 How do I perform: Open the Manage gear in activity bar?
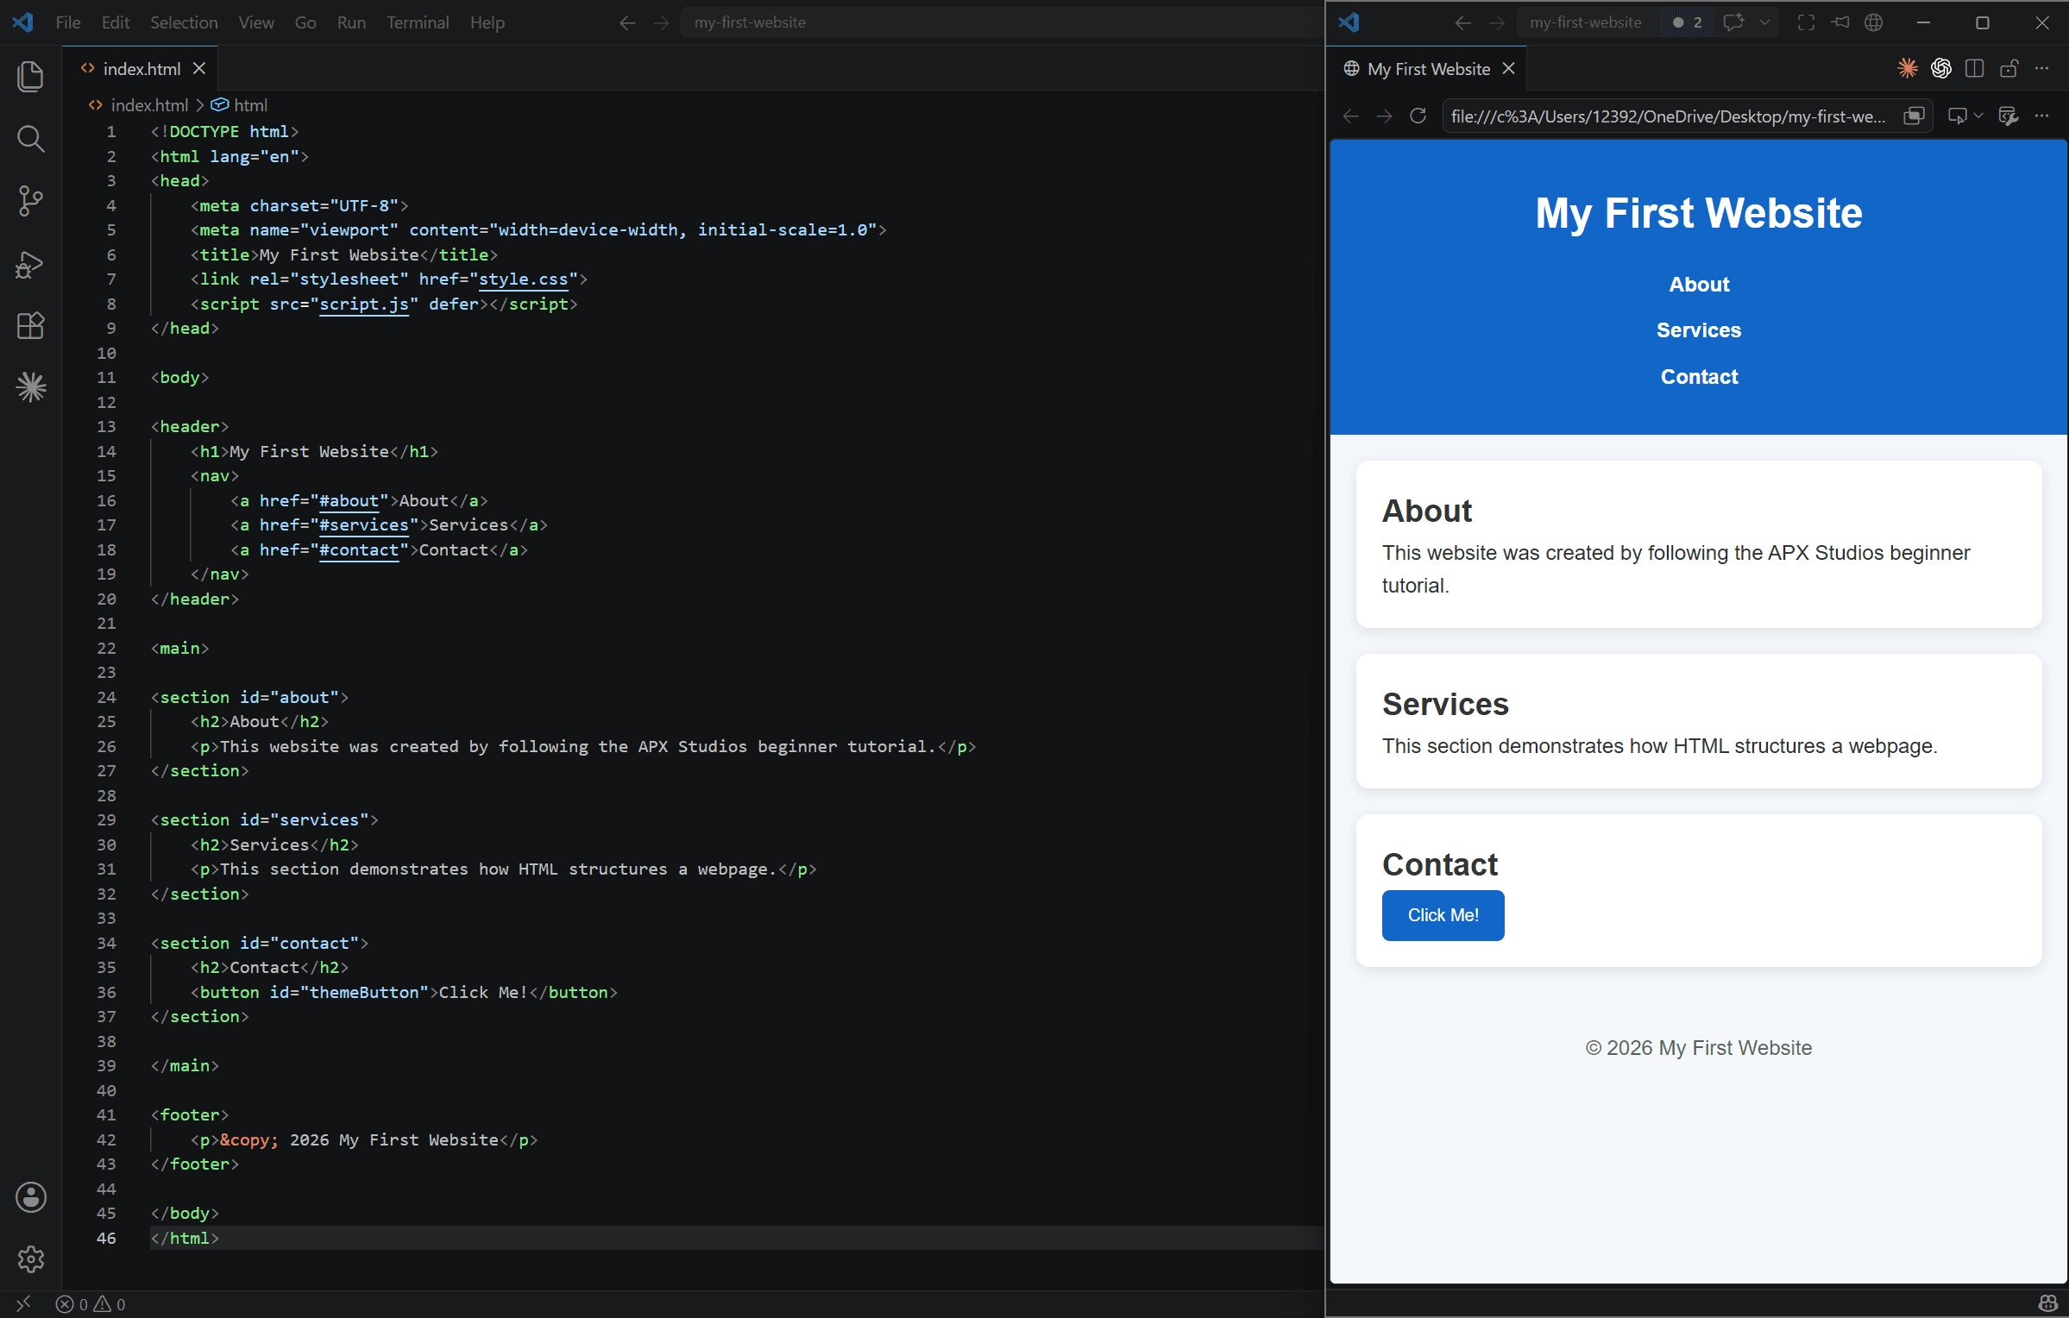click(x=31, y=1258)
